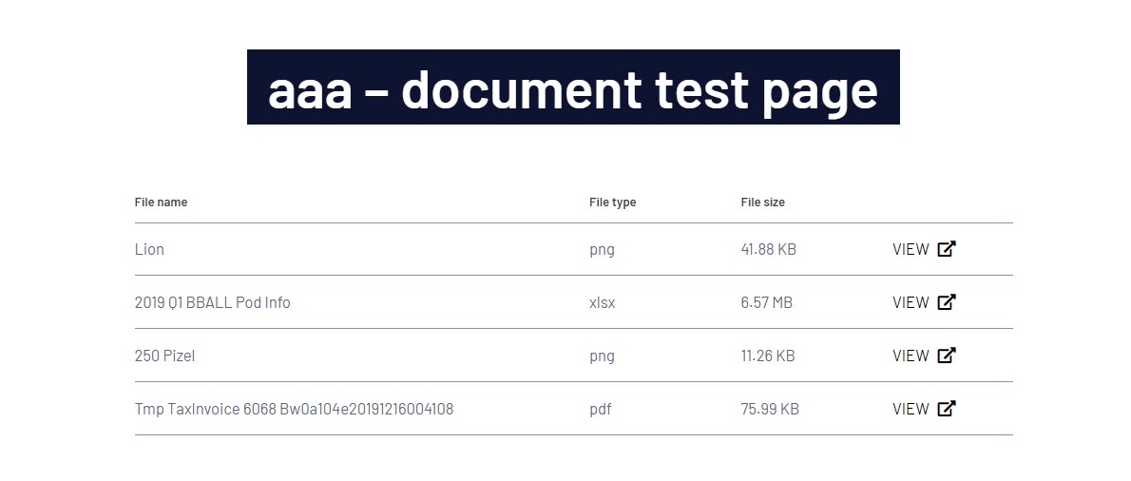Viewport: 1131px width, 481px height.
Task: Select the Lion file name
Action: coord(149,249)
